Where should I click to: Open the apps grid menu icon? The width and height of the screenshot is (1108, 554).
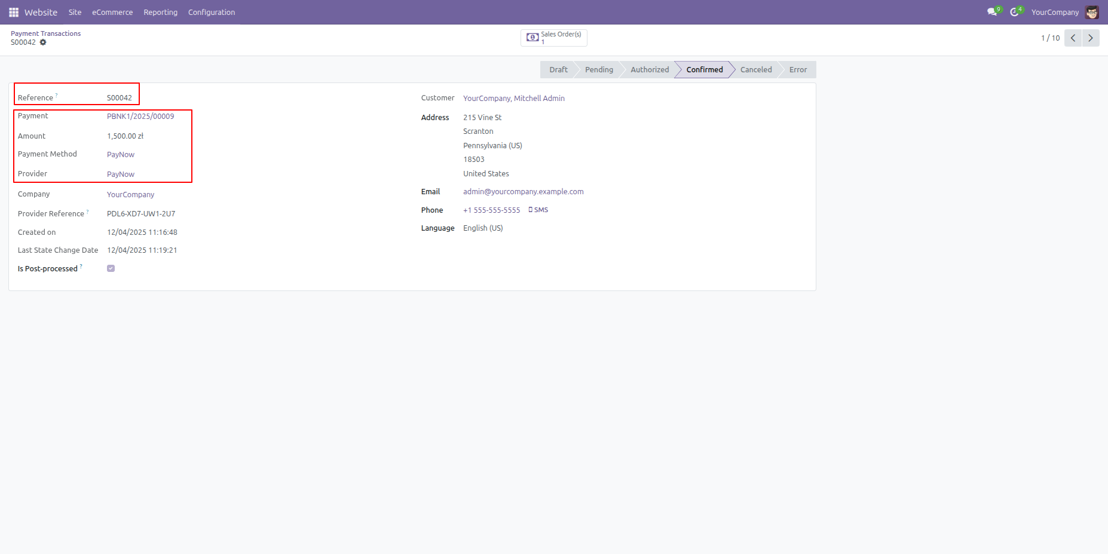(x=14, y=12)
